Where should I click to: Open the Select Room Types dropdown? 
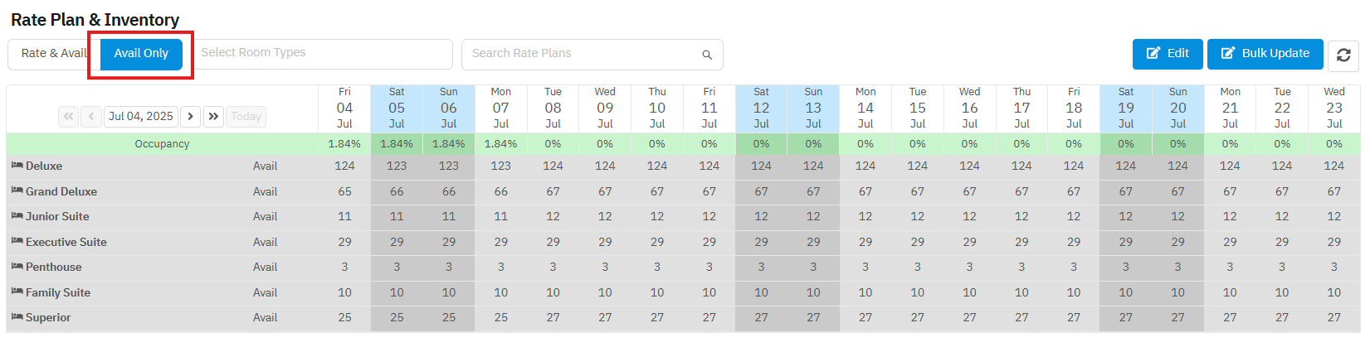(324, 54)
